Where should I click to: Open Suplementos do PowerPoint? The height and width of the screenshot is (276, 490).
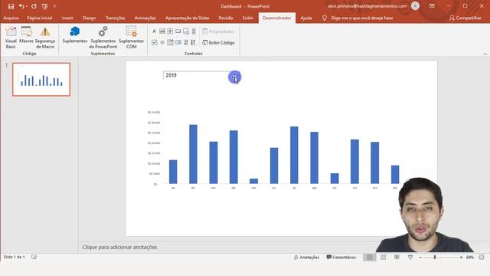(x=103, y=38)
